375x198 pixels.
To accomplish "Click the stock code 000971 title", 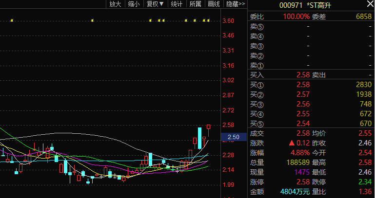I will coord(291,5).
